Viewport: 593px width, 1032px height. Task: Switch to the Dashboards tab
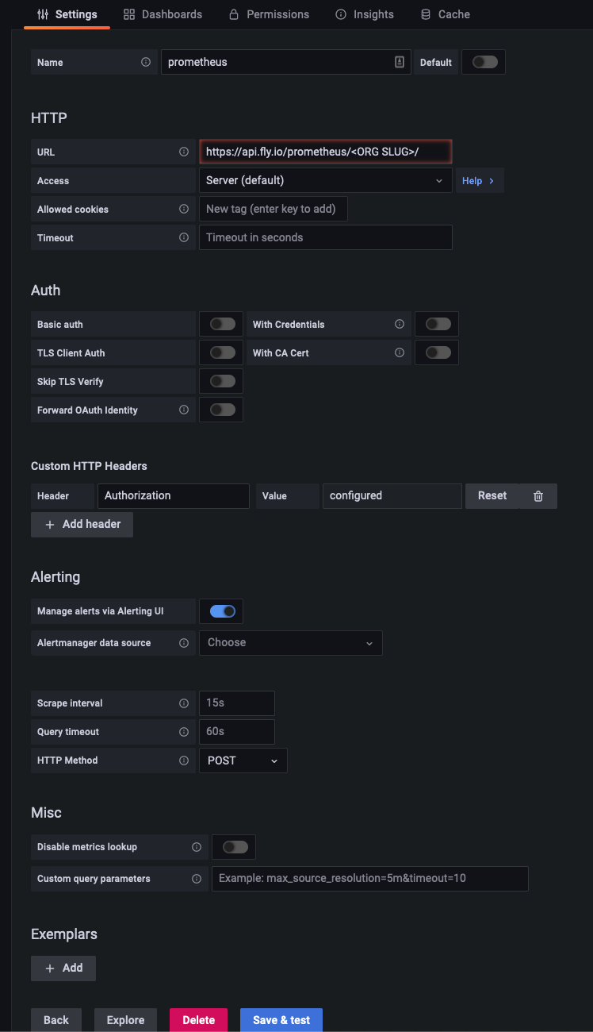pos(163,14)
